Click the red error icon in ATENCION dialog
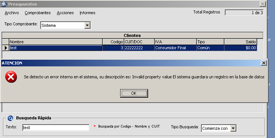The height and width of the screenshot is (138, 275). coord(11,77)
